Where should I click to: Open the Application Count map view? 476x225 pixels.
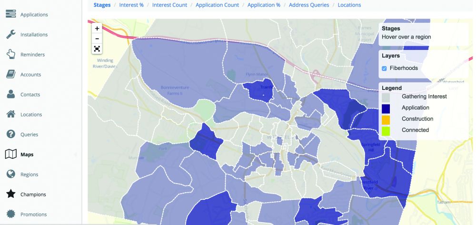[x=218, y=5]
